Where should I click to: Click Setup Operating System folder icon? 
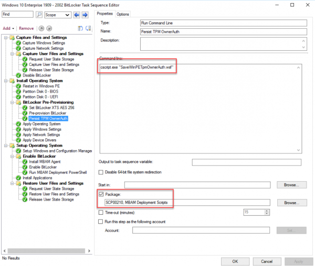click(x=12, y=146)
